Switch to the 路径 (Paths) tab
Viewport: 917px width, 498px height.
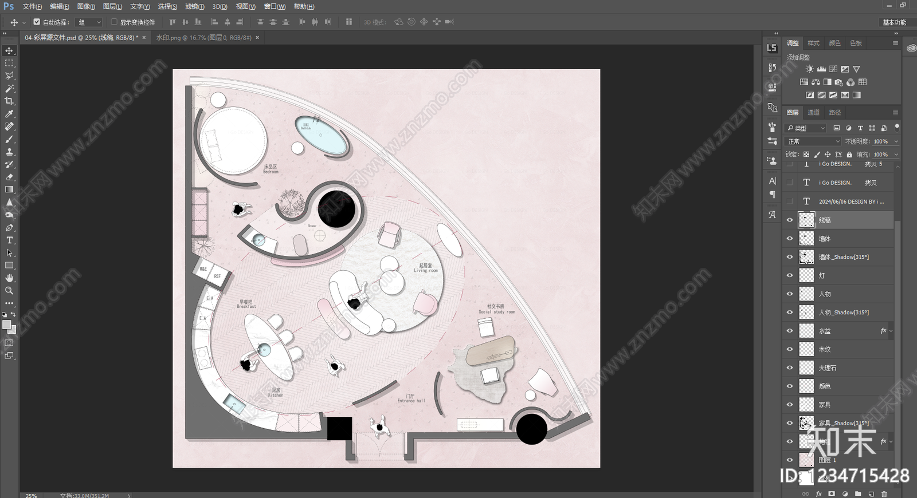[835, 112]
